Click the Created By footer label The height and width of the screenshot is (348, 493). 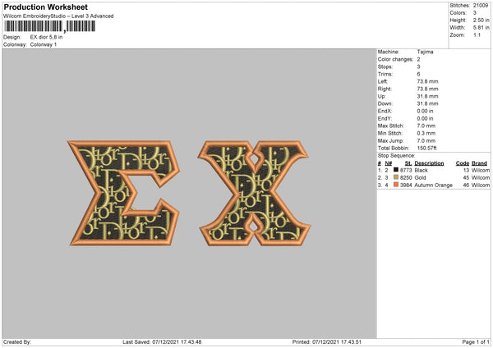point(17,342)
